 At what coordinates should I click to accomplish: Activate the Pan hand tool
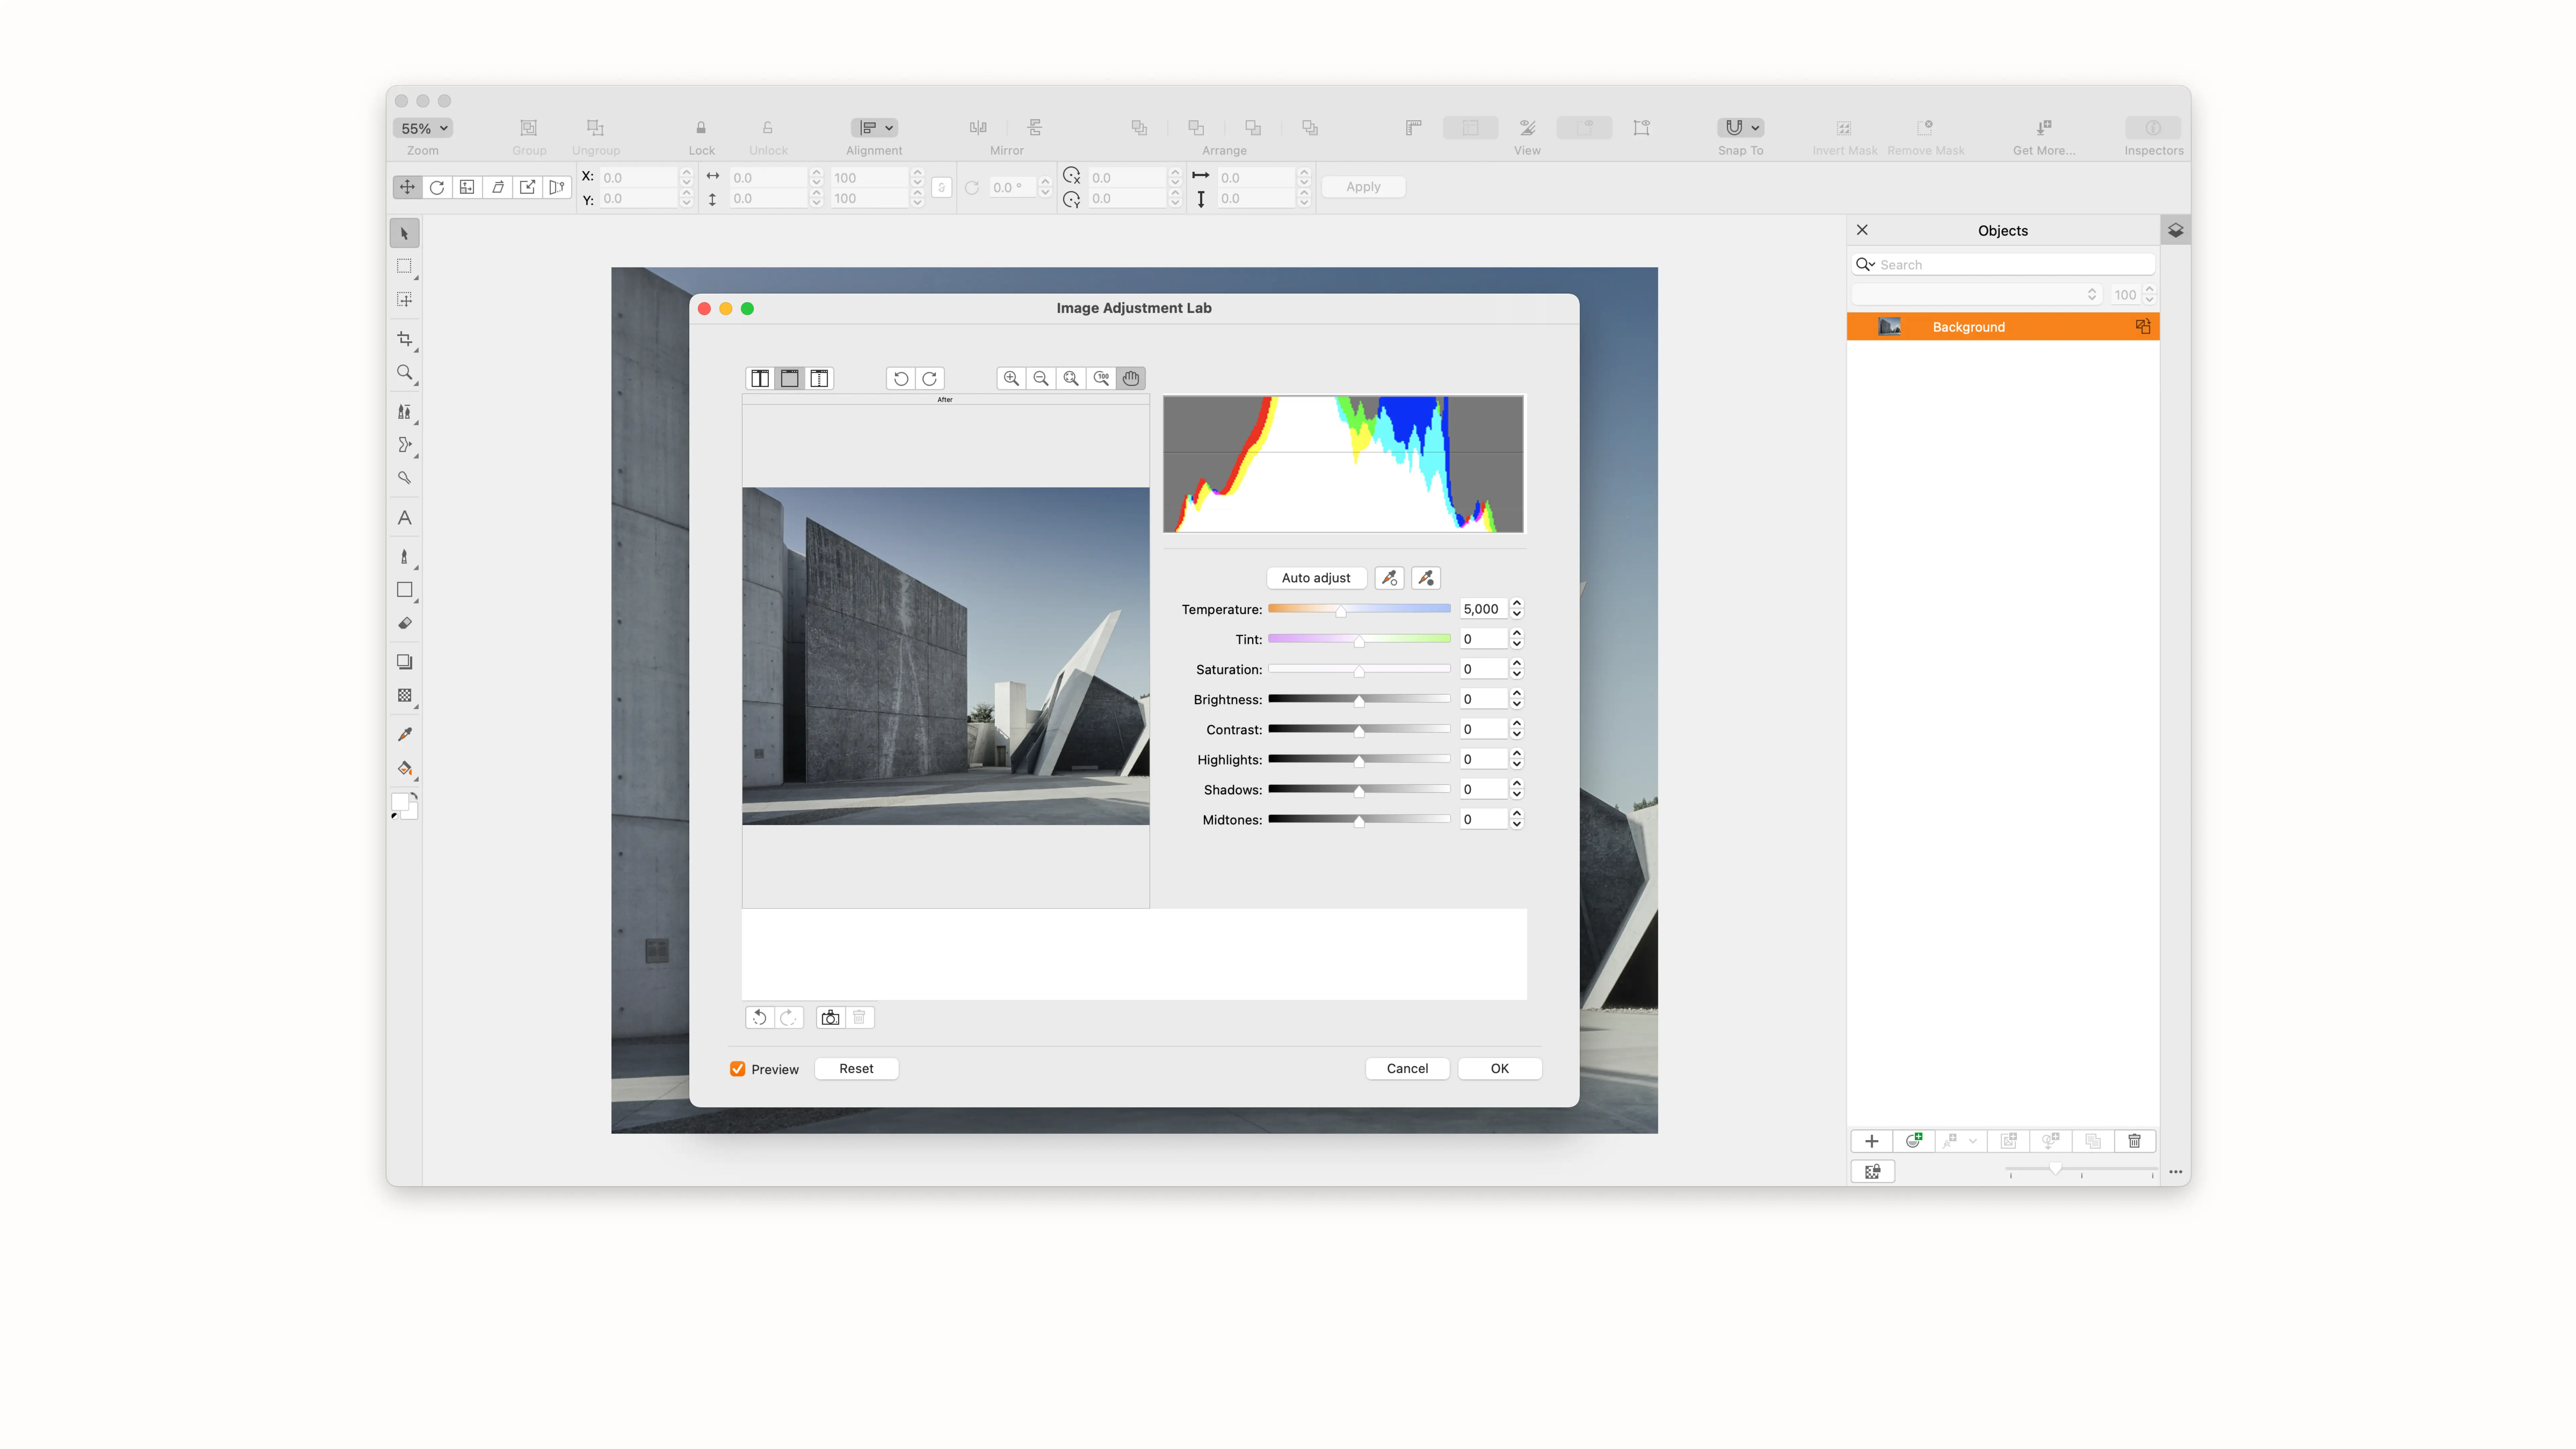1131,378
